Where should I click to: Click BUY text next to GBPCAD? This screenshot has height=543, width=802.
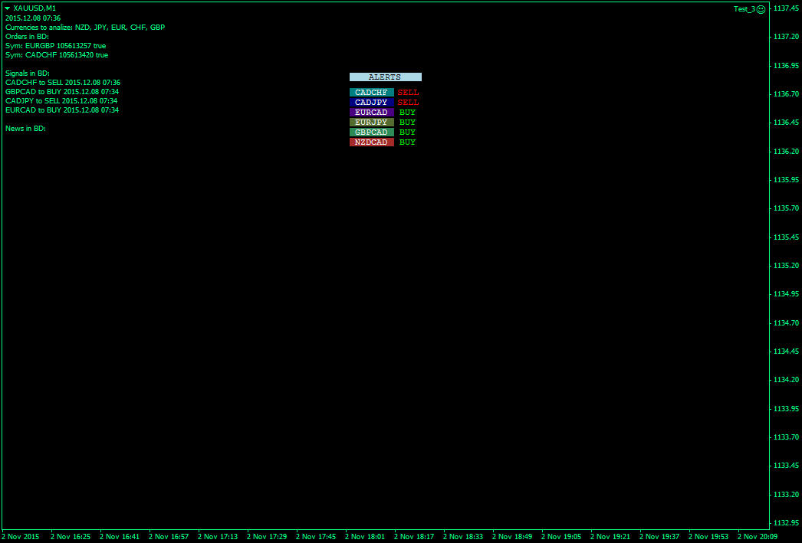(407, 132)
